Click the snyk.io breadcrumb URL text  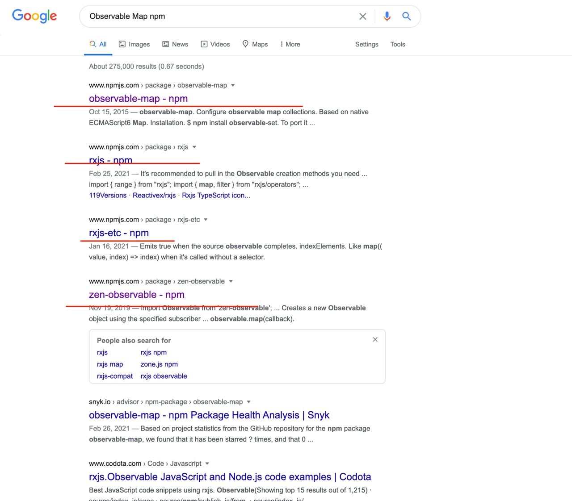(166, 402)
